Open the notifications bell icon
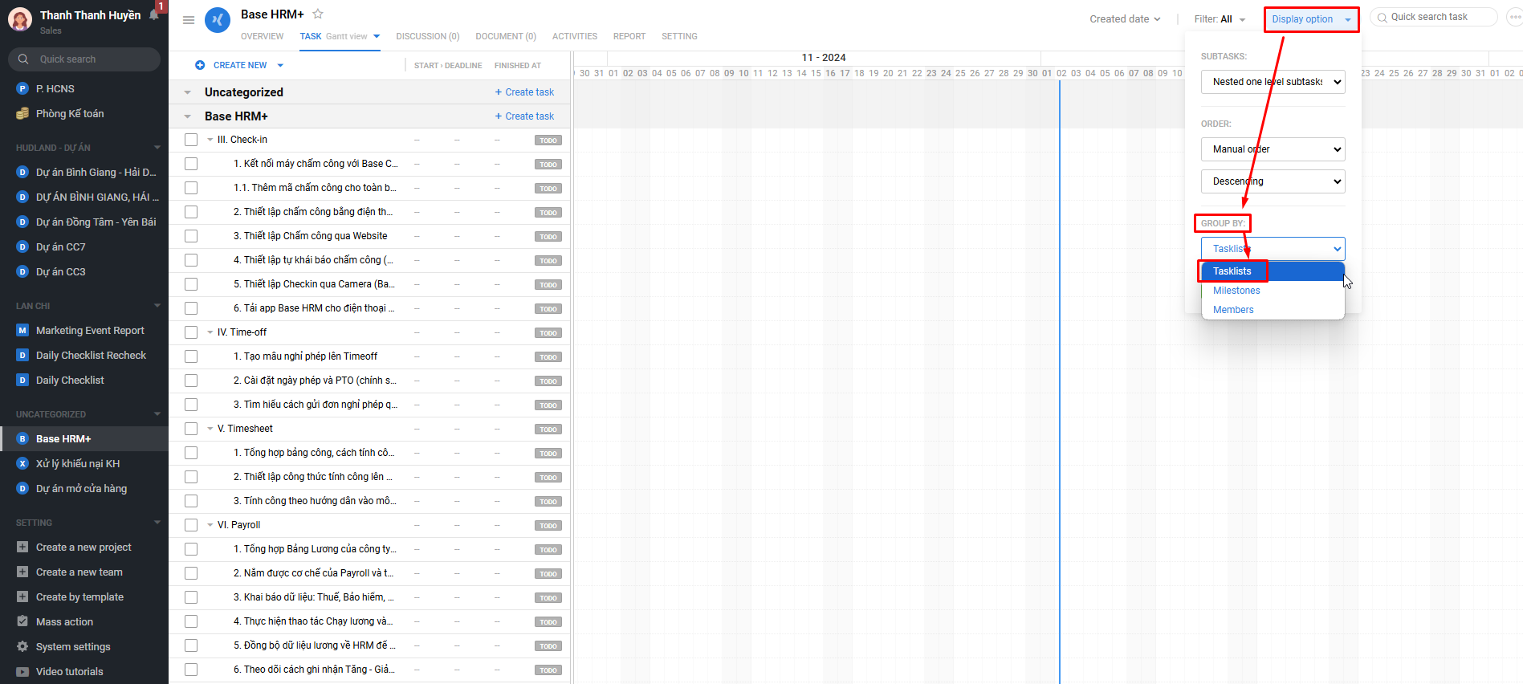1523x684 pixels. [154, 14]
